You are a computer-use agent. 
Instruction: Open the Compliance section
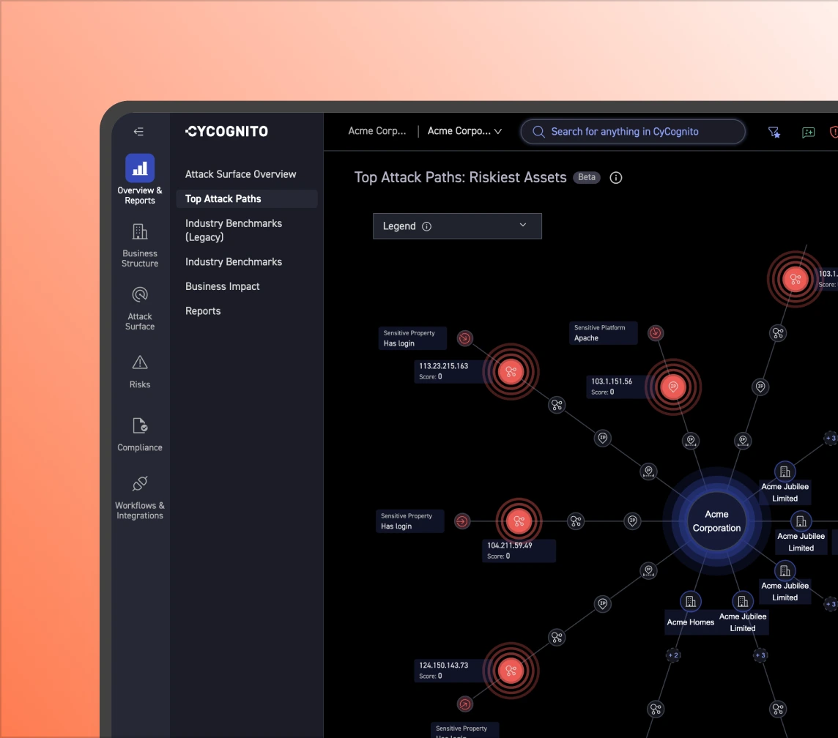(140, 426)
